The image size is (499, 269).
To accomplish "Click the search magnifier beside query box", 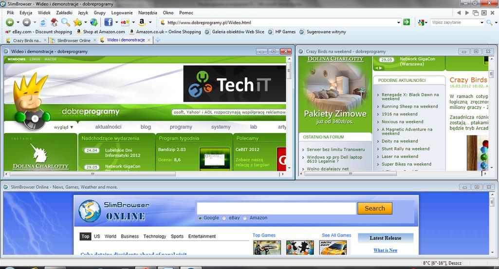I will click(489, 22).
